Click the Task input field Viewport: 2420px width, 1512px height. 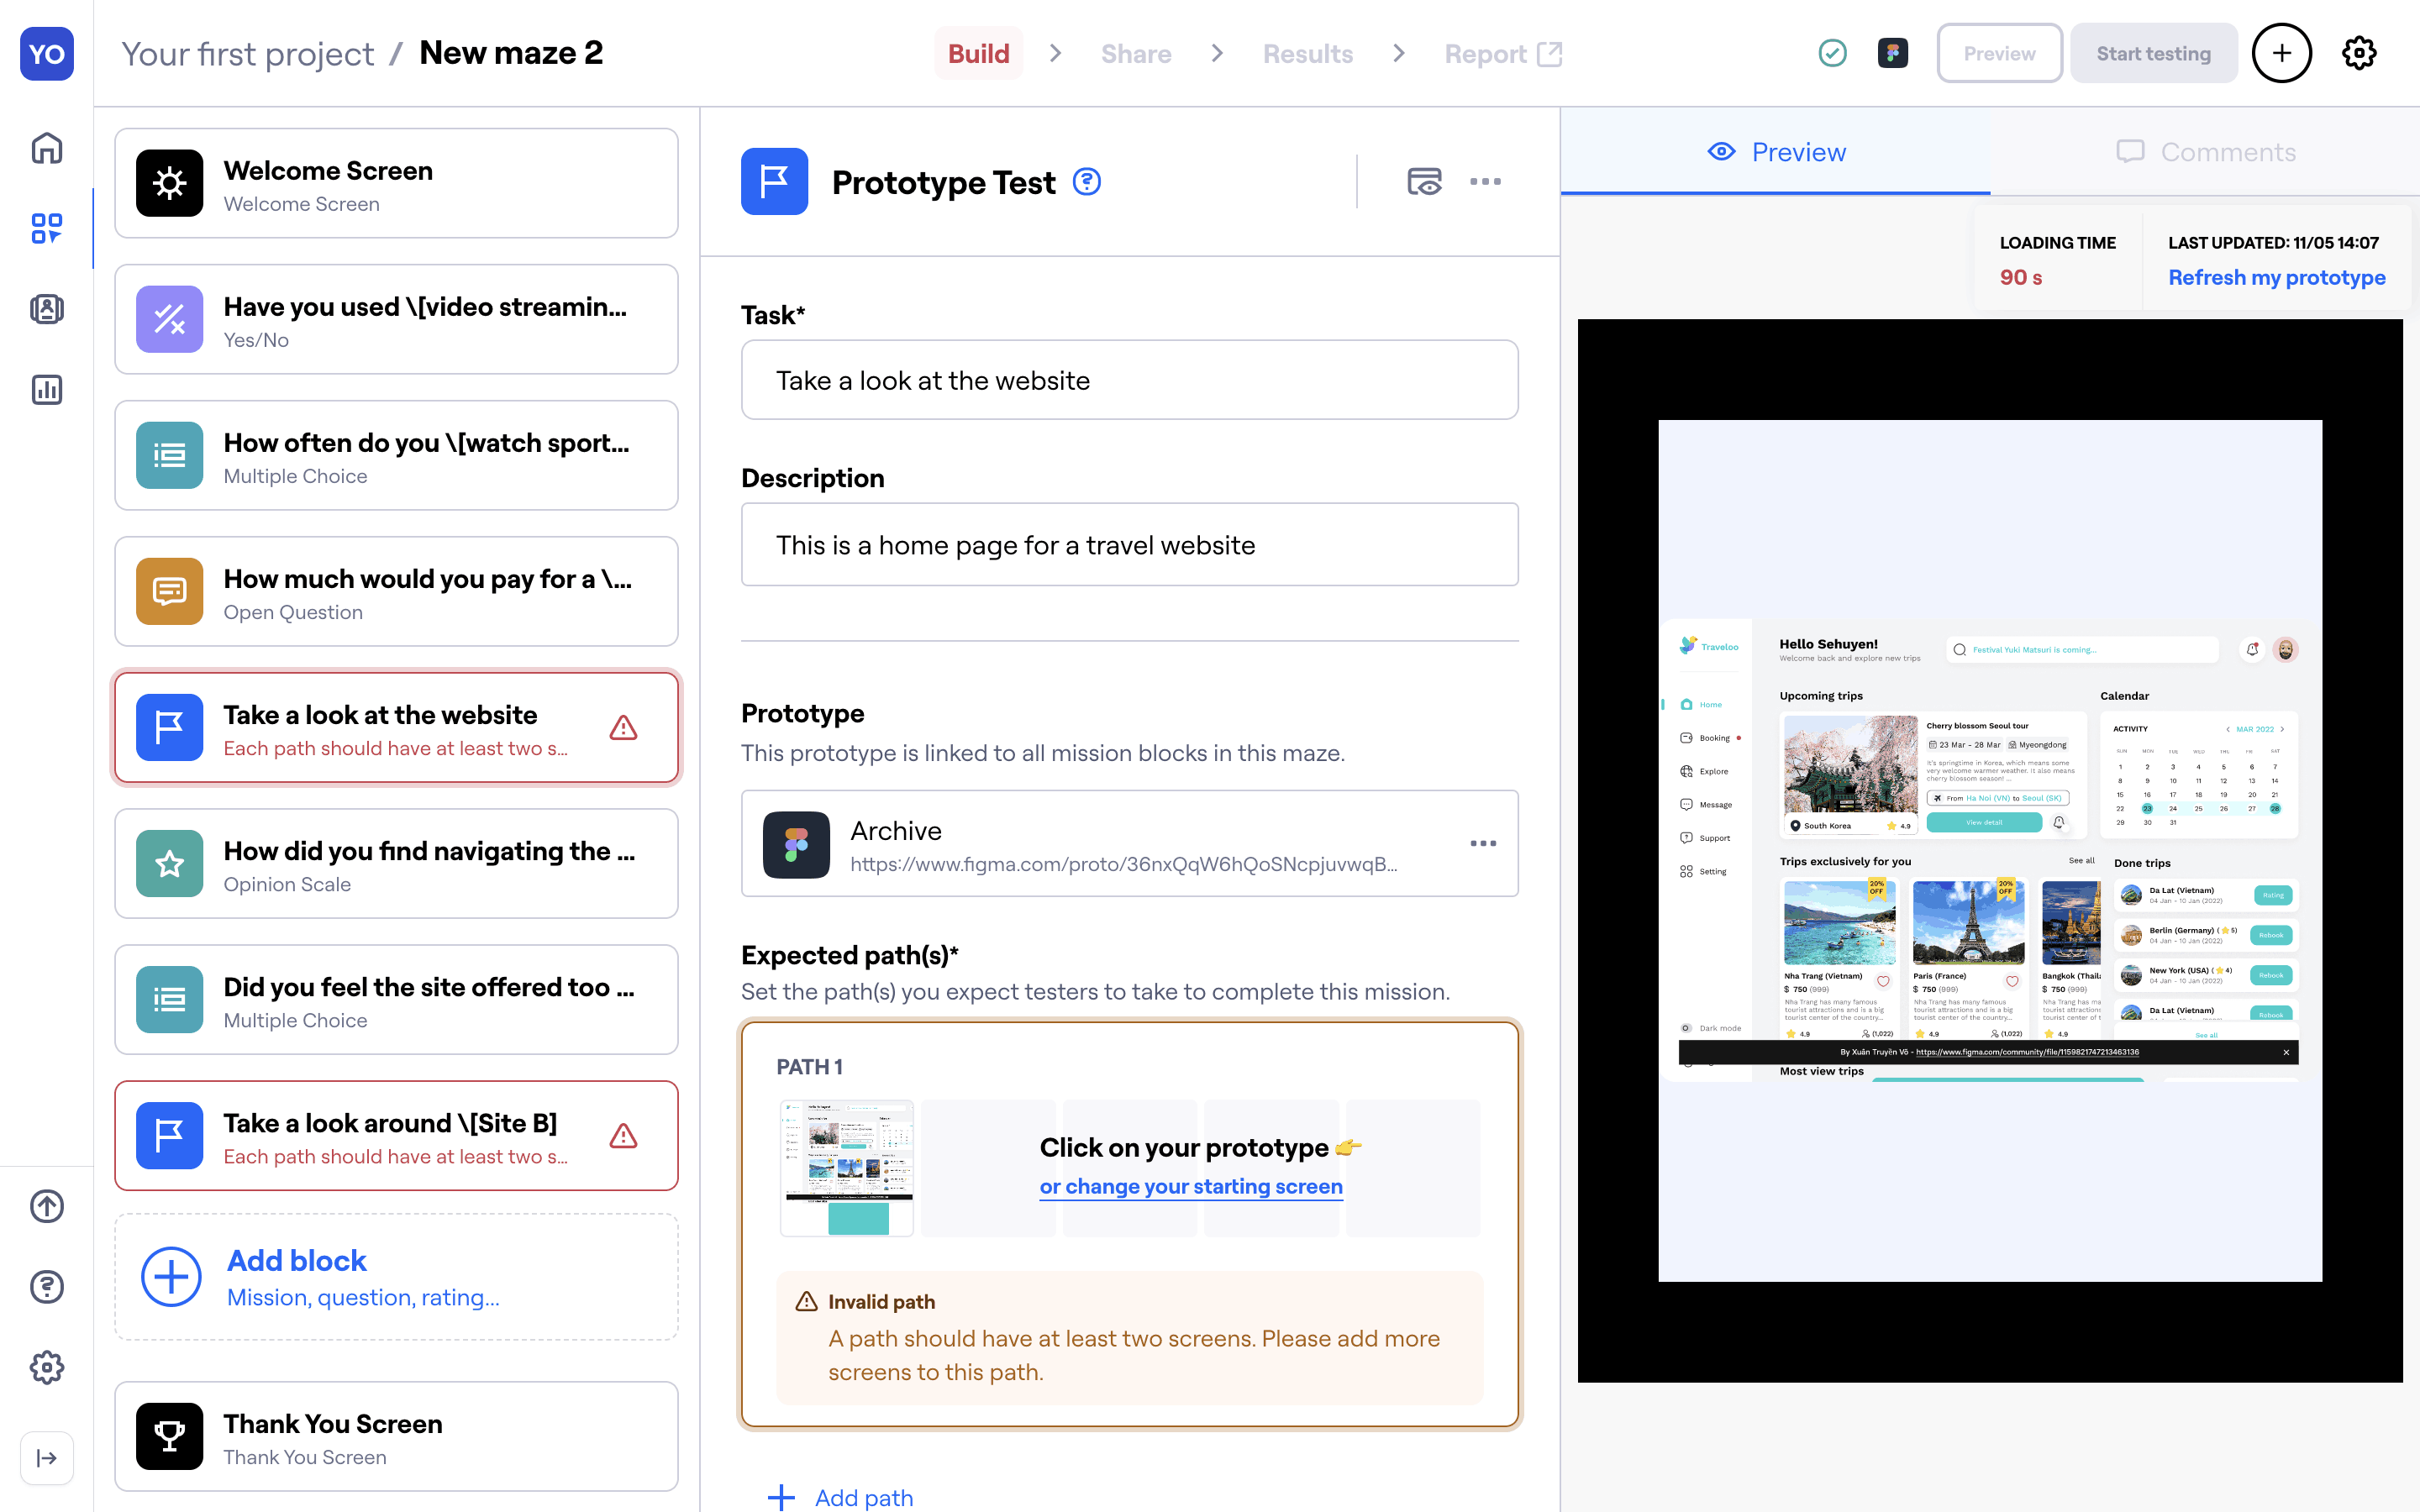(1129, 380)
